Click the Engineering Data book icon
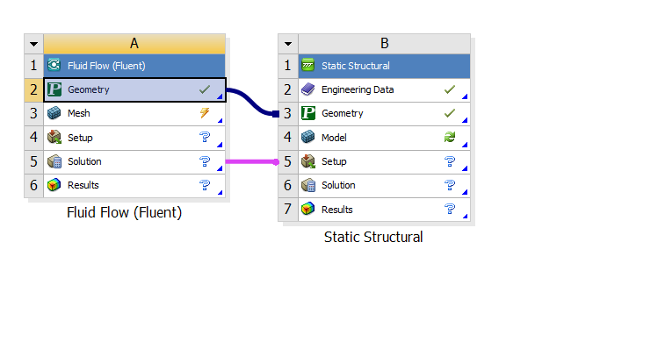The width and height of the screenshot is (658, 342). 308,89
